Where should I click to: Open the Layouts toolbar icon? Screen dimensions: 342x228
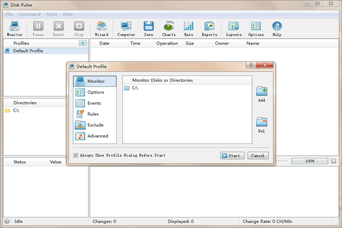234,29
